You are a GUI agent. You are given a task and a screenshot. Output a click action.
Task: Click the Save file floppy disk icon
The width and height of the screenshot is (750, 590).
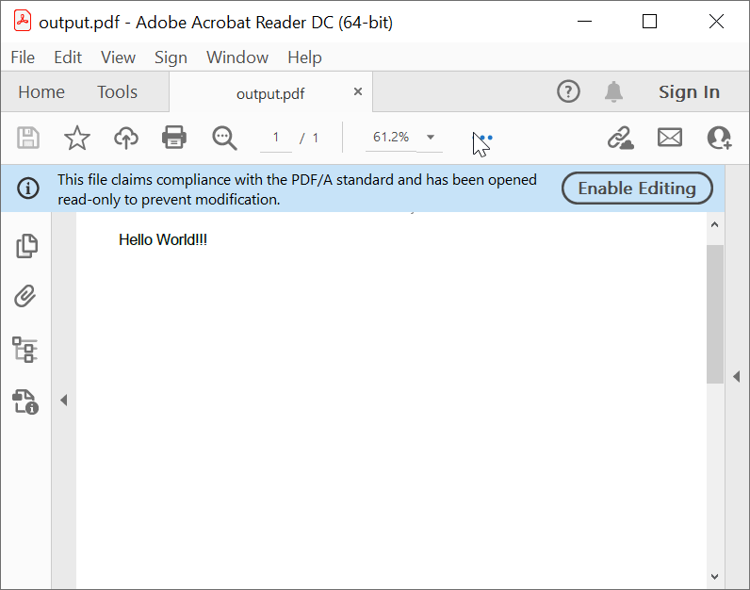point(28,138)
